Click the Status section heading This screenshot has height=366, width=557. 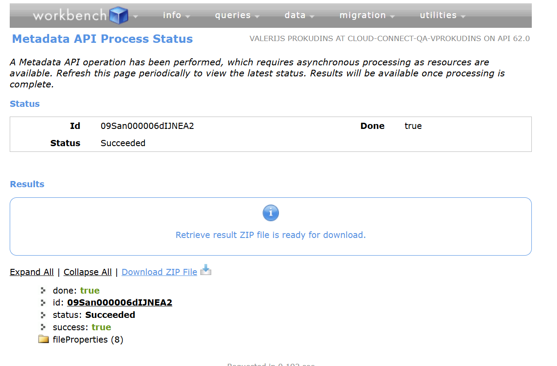(x=25, y=104)
